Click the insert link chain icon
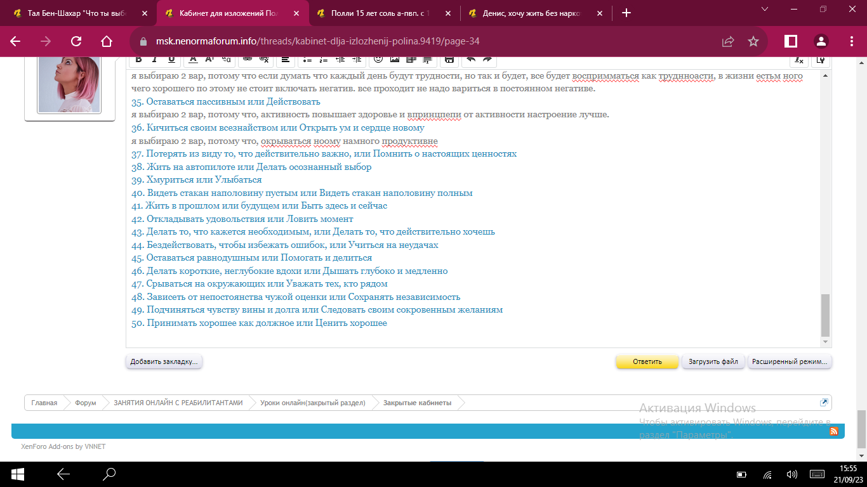 247,59
